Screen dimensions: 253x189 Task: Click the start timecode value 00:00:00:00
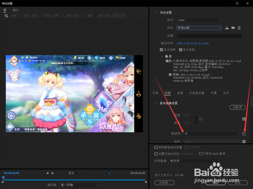(187, 154)
